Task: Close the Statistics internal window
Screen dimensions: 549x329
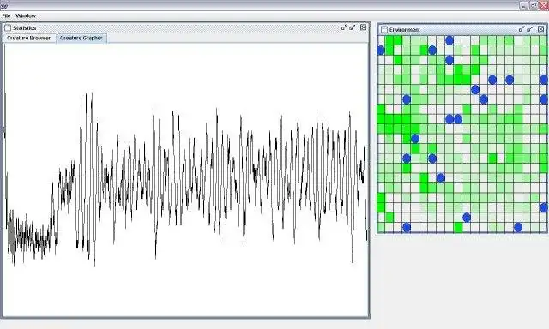Action: point(364,27)
